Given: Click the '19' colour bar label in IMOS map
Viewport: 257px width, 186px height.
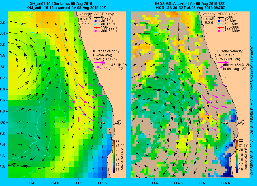Looking at the screenshot, I should coord(241,155).
